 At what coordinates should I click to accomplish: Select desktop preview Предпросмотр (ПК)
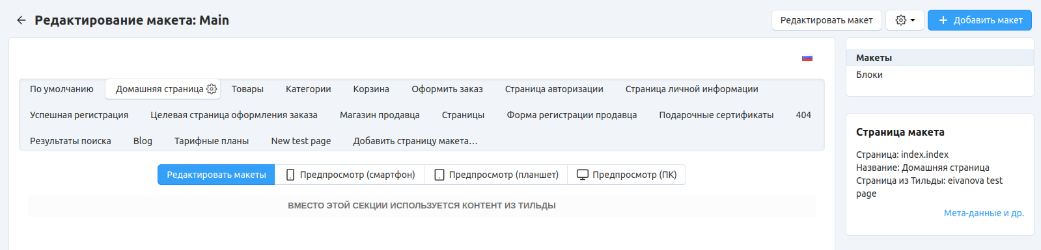click(627, 175)
